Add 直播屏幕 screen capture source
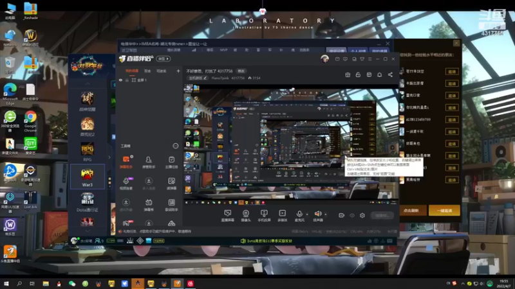This screenshot has width=515, height=289. click(228, 216)
